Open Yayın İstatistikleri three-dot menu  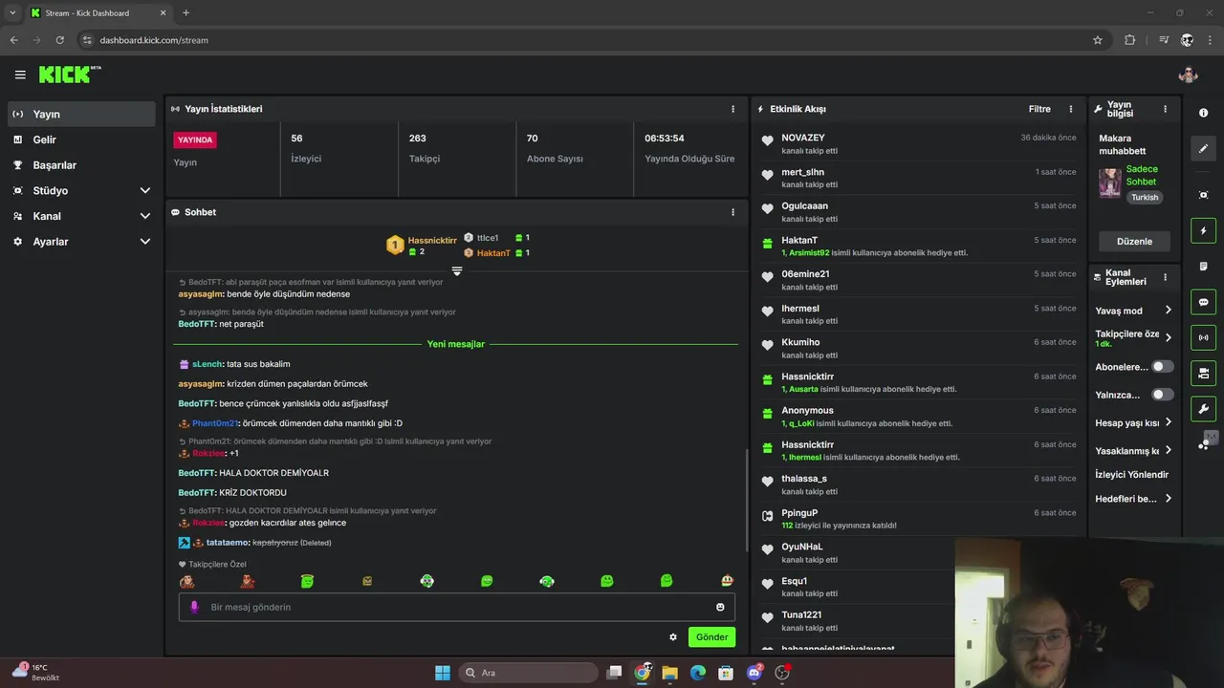click(x=733, y=109)
